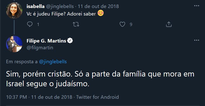Screen dimensions: 205x106
Task: Open Filipe G. Martins' profile avatar
Action: coord(14,44)
